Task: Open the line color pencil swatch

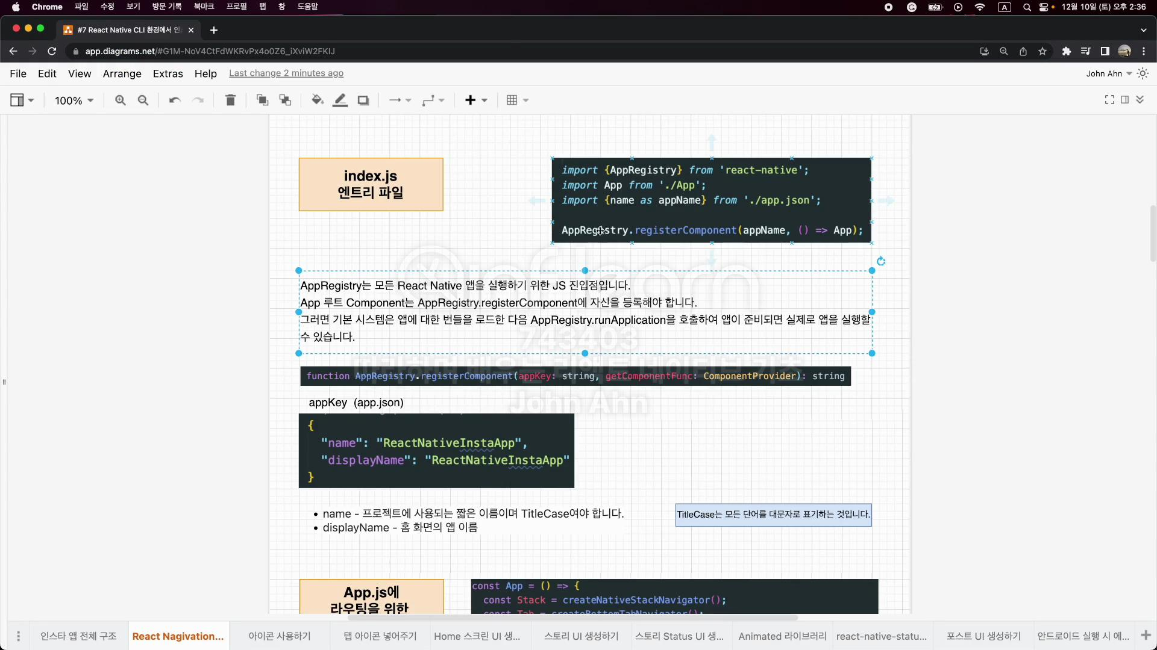Action: point(340,101)
